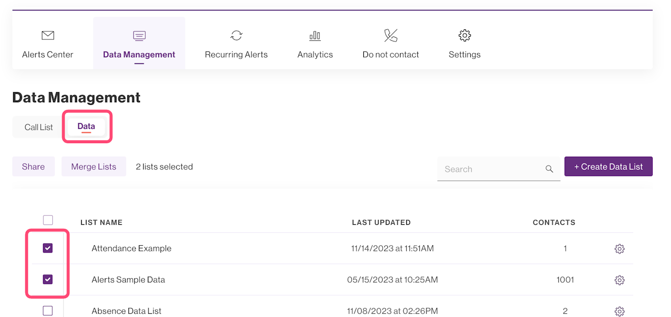Image resolution: width=671 pixels, height=317 pixels.
Task: Click the Data Management screen icon
Action: pyautogui.click(x=139, y=36)
